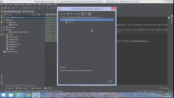Image resolution: width=174 pixels, height=98 pixels.
Task: Click the Debug icon in main toolbar
Action: 54,8
